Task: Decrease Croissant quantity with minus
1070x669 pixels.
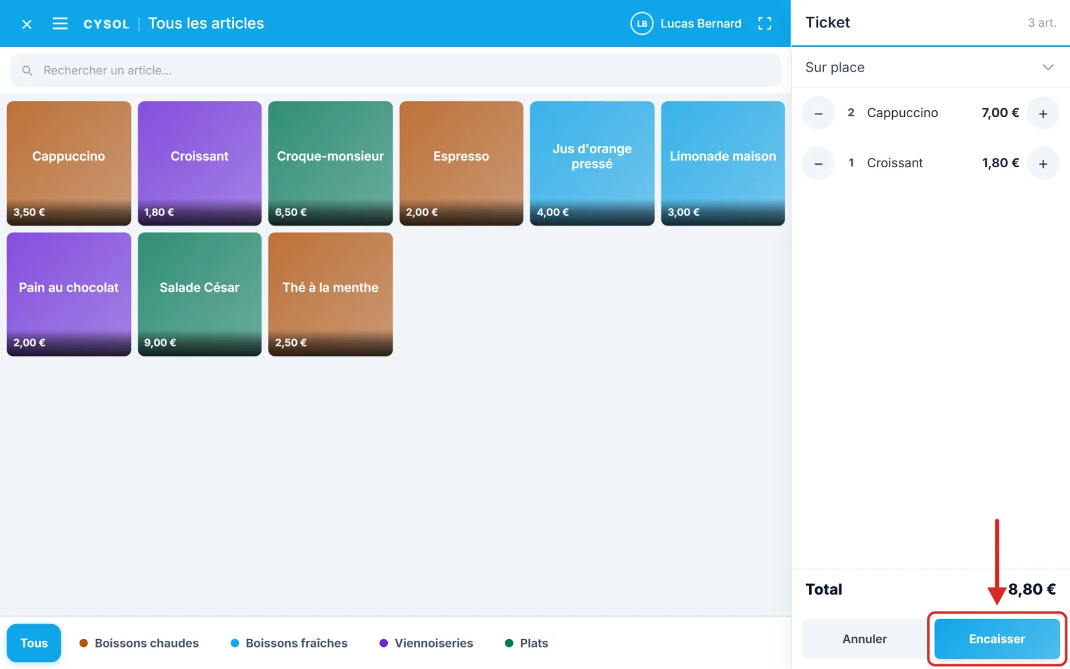Action: coord(819,163)
